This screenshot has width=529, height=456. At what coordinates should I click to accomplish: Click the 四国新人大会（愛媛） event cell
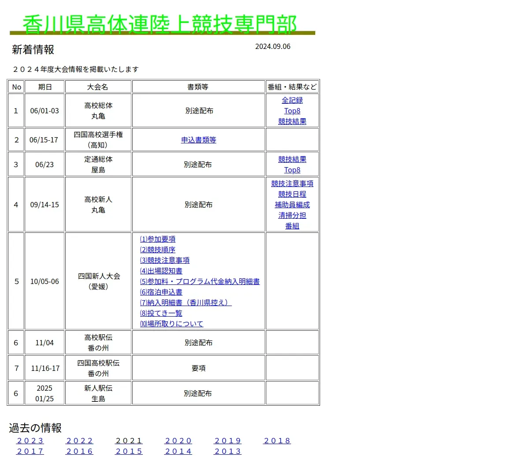(x=98, y=281)
